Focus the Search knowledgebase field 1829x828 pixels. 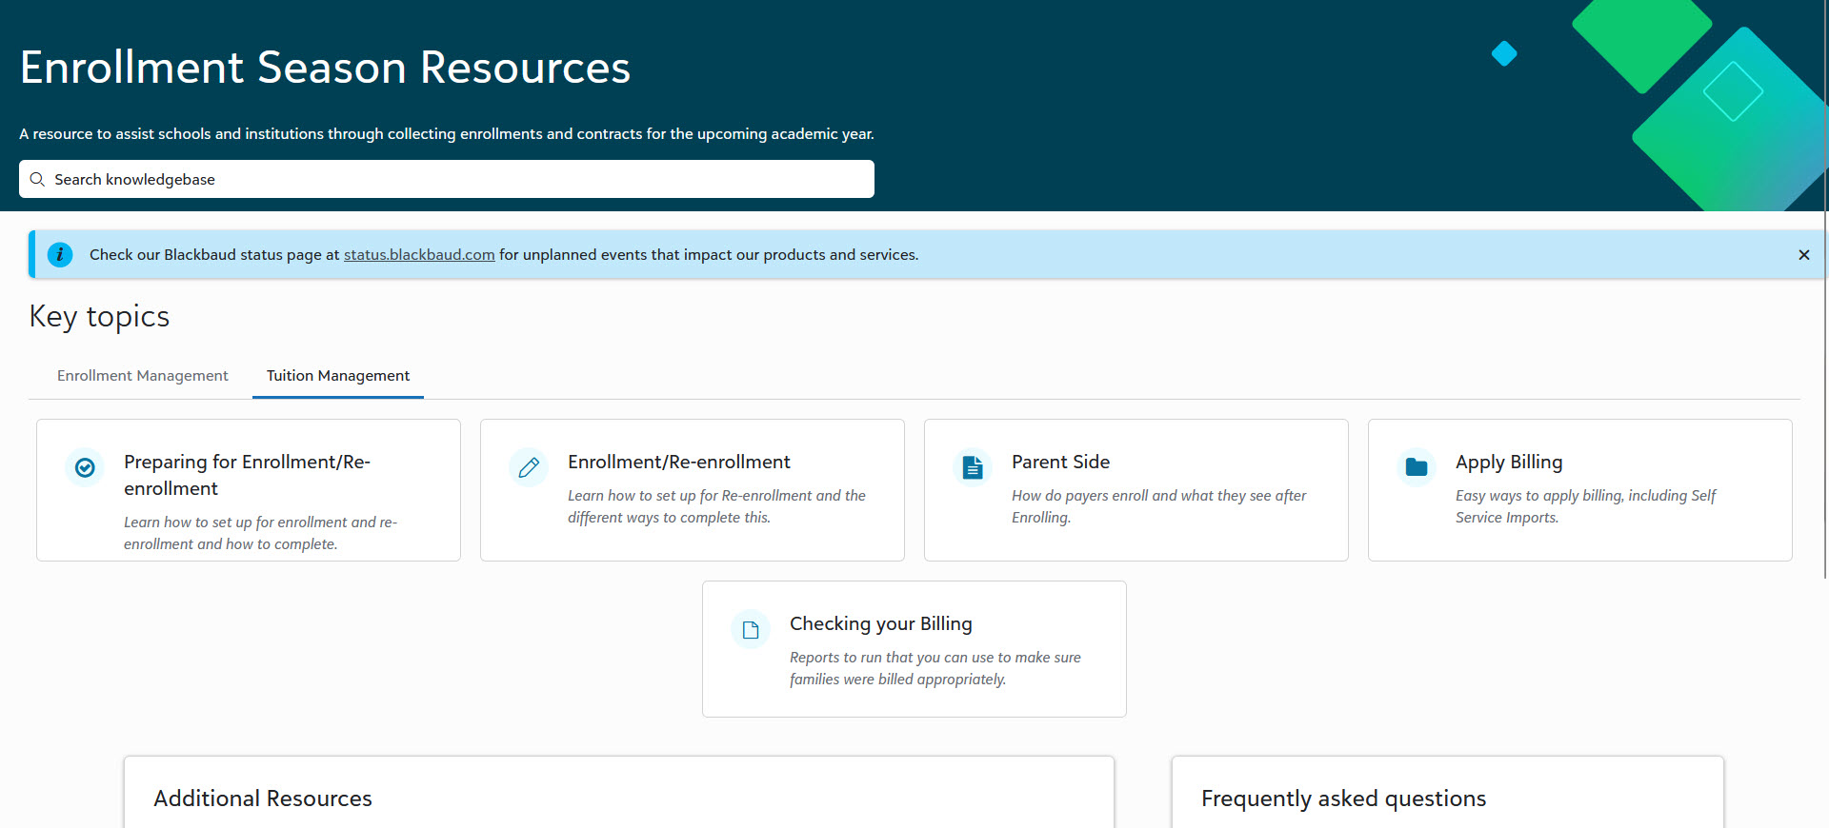tap(447, 179)
